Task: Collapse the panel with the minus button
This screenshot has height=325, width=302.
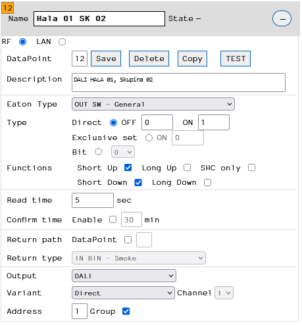Action: [282, 18]
